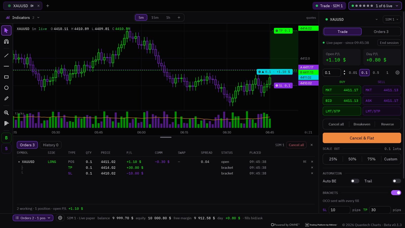Open the Orders 2 · 1 pos dropdown
This screenshot has height=228, width=405.
pos(33,218)
